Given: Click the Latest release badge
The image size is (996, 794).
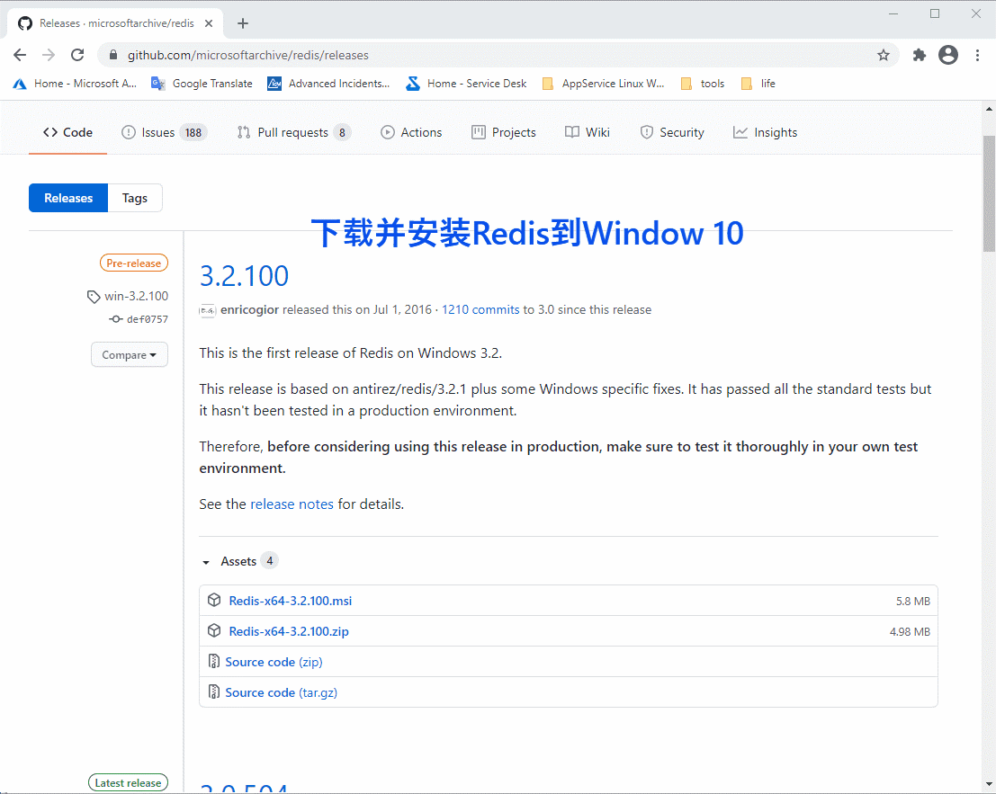Looking at the screenshot, I should 129,782.
